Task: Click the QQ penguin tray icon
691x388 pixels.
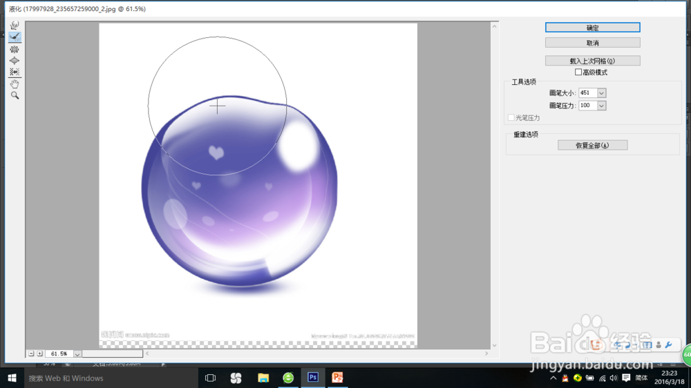Action: click(565, 378)
